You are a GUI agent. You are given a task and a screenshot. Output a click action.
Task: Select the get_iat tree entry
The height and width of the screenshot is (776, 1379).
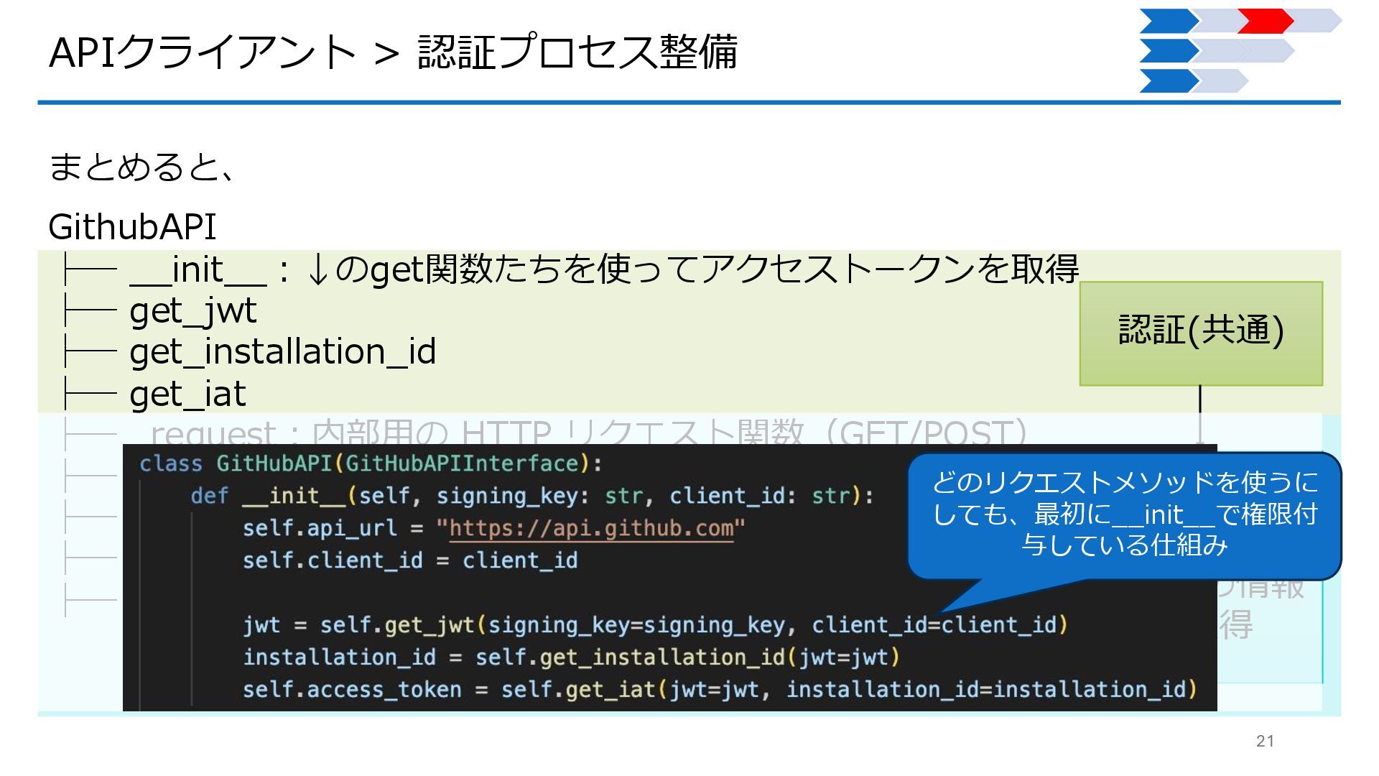point(187,393)
